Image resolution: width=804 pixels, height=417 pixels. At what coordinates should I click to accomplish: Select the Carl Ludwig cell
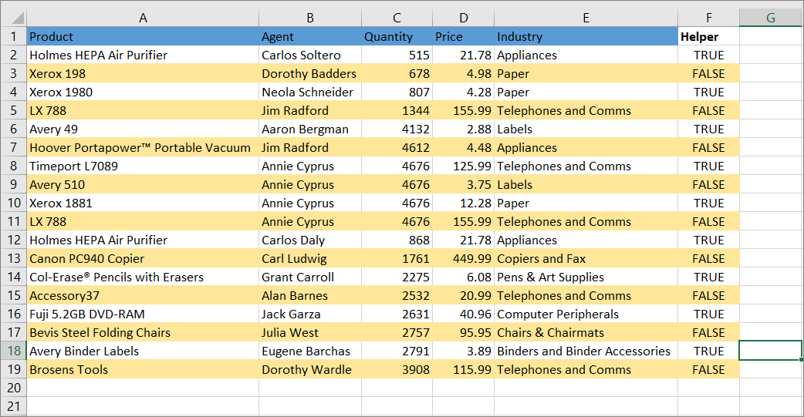point(309,258)
